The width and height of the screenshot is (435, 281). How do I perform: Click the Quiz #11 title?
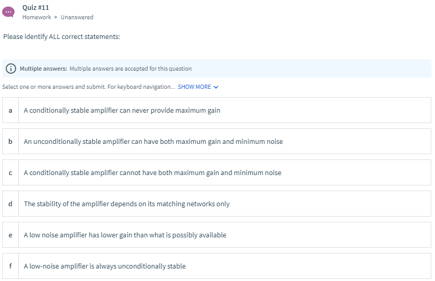tap(36, 7)
